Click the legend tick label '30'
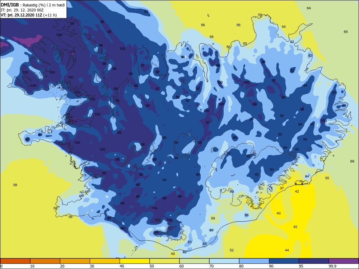The height and width of the screenshot is (269, 359). (x=92, y=266)
